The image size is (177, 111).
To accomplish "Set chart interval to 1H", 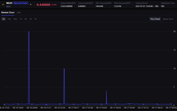I will coord(21,19).
